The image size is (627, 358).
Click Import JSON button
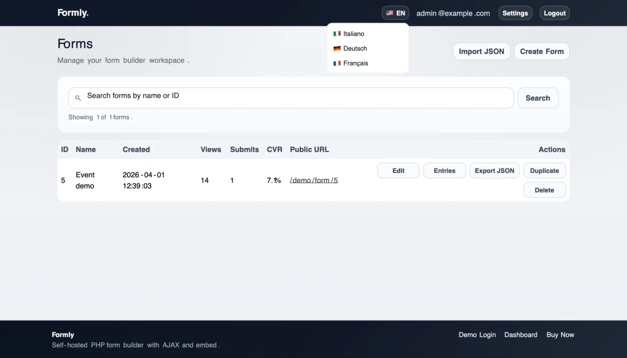click(x=482, y=51)
